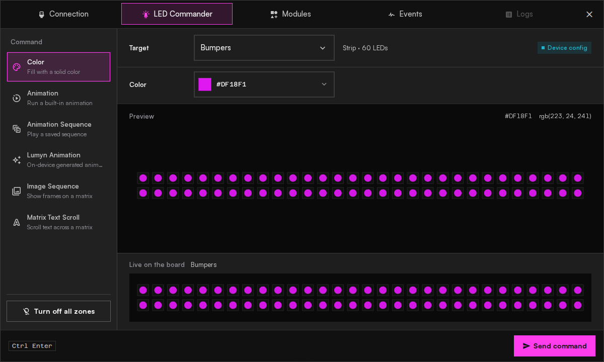Image resolution: width=604 pixels, height=362 pixels.
Task: Click the Animation Sequence stacked icon
Action: click(x=17, y=129)
